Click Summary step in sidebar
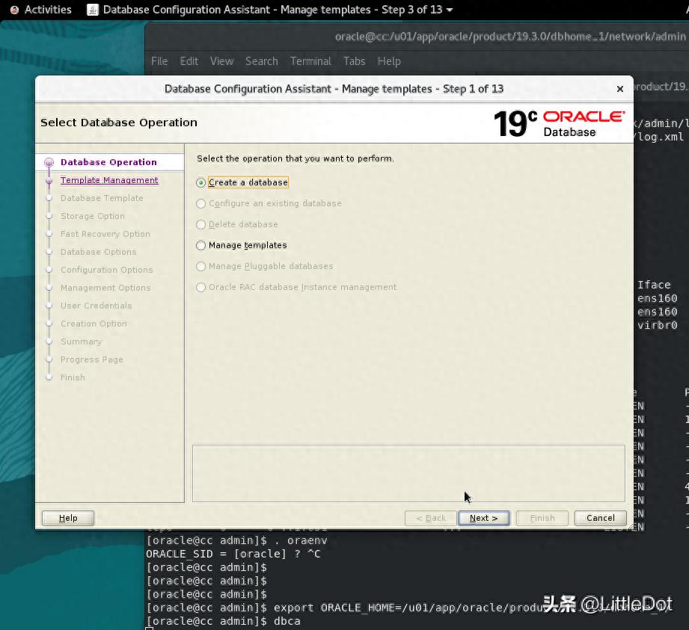Viewport: 689px width, 630px height. [x=81, y=342]
